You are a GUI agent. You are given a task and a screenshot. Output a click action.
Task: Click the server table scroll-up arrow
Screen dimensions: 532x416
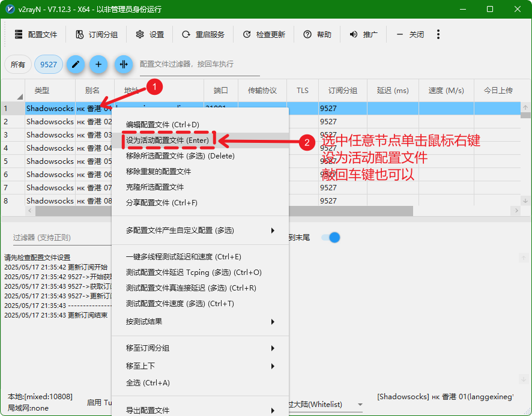(x=525, y=107)
